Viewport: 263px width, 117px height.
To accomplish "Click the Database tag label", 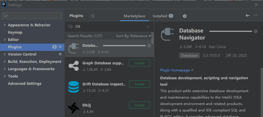I will click(189, 55).
